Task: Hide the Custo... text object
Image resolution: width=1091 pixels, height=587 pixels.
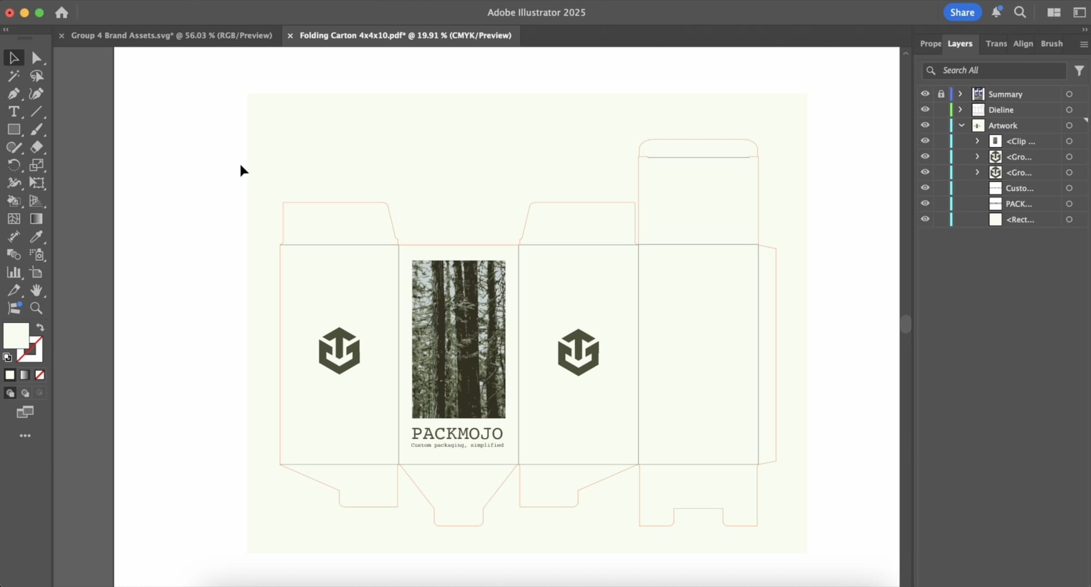Action: pos(925,188)
